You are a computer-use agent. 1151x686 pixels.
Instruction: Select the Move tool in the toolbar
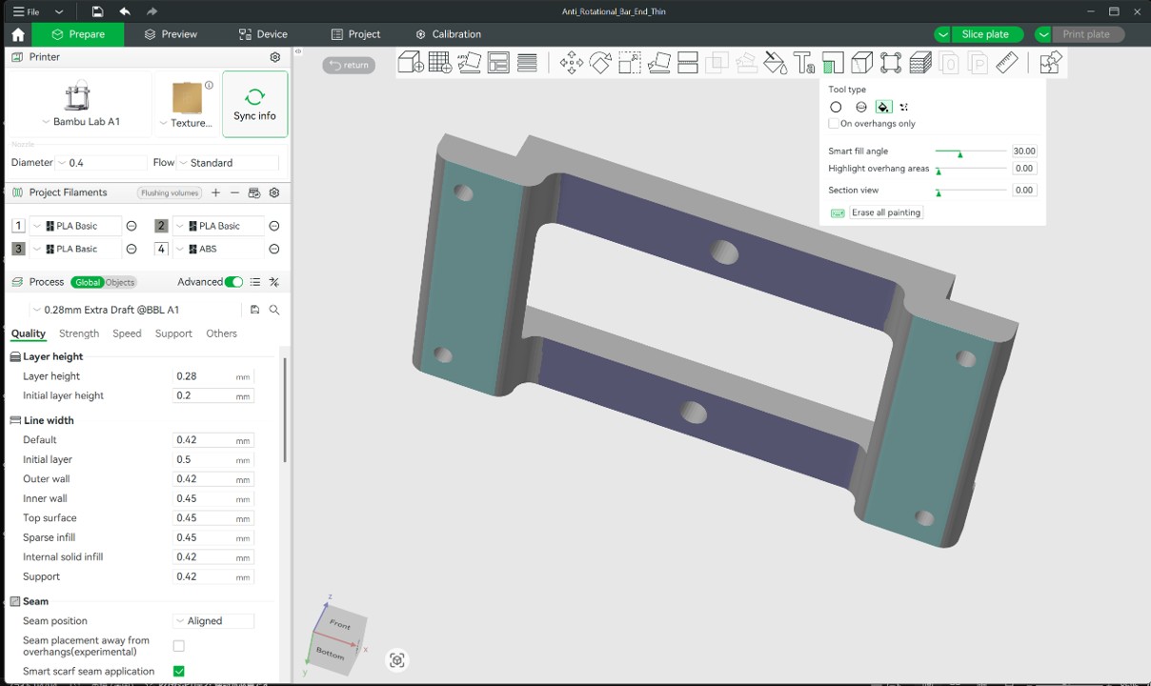click(x=571, y=63)
